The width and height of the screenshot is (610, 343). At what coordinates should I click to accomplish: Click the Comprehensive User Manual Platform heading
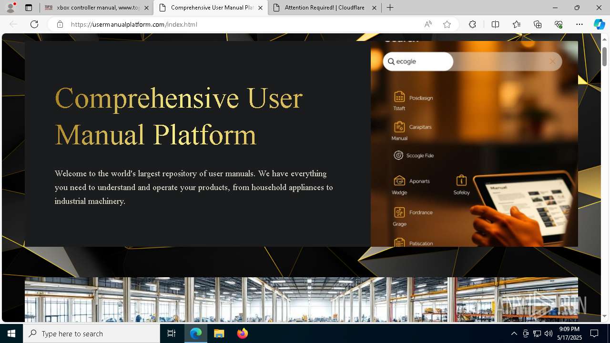(x=179, y=116)
